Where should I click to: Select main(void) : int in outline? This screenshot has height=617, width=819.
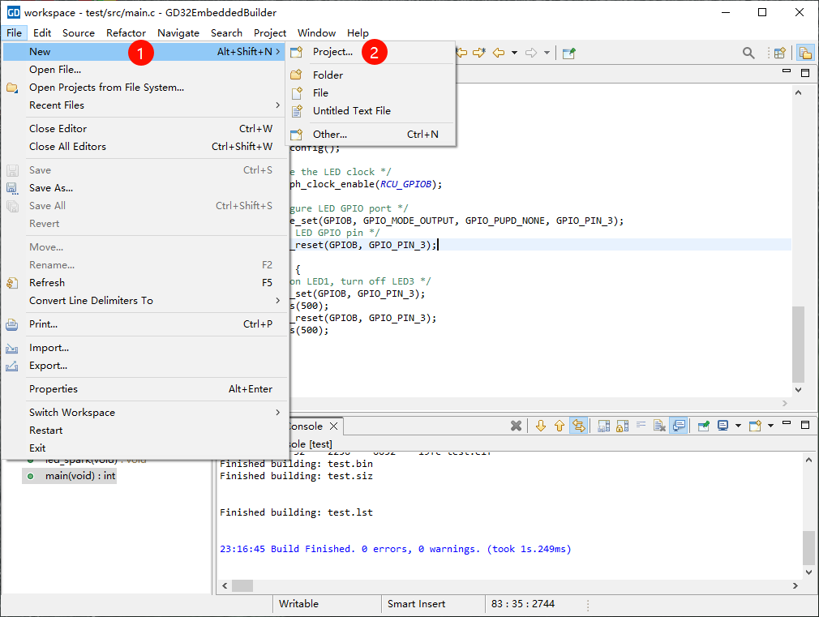point(80,476)
